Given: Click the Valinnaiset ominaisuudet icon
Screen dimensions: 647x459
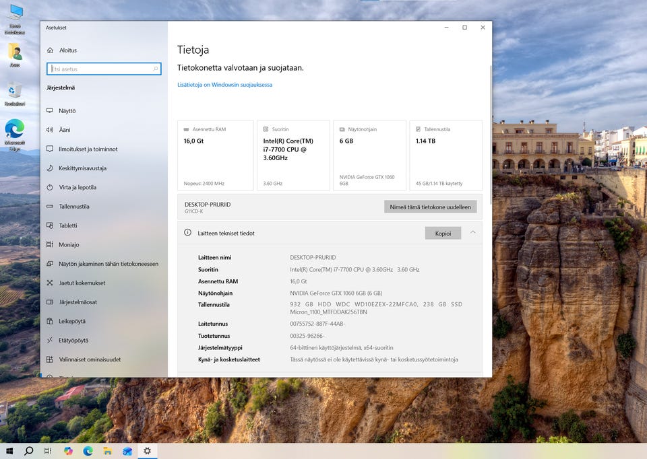Looking at the screenshot, I should 50,359.
